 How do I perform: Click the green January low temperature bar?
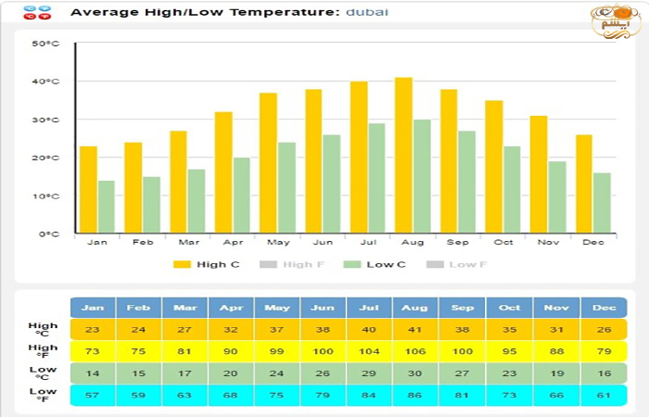[107, 207]
